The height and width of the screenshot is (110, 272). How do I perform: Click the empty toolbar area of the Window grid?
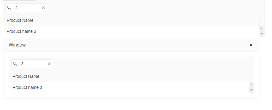pyautogui.click(x=154, y=64)
